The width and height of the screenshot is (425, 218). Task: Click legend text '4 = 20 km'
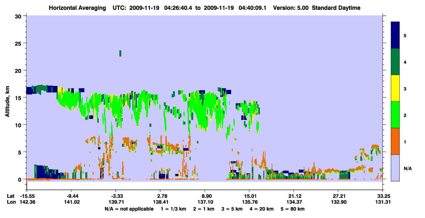click(262, 209)
